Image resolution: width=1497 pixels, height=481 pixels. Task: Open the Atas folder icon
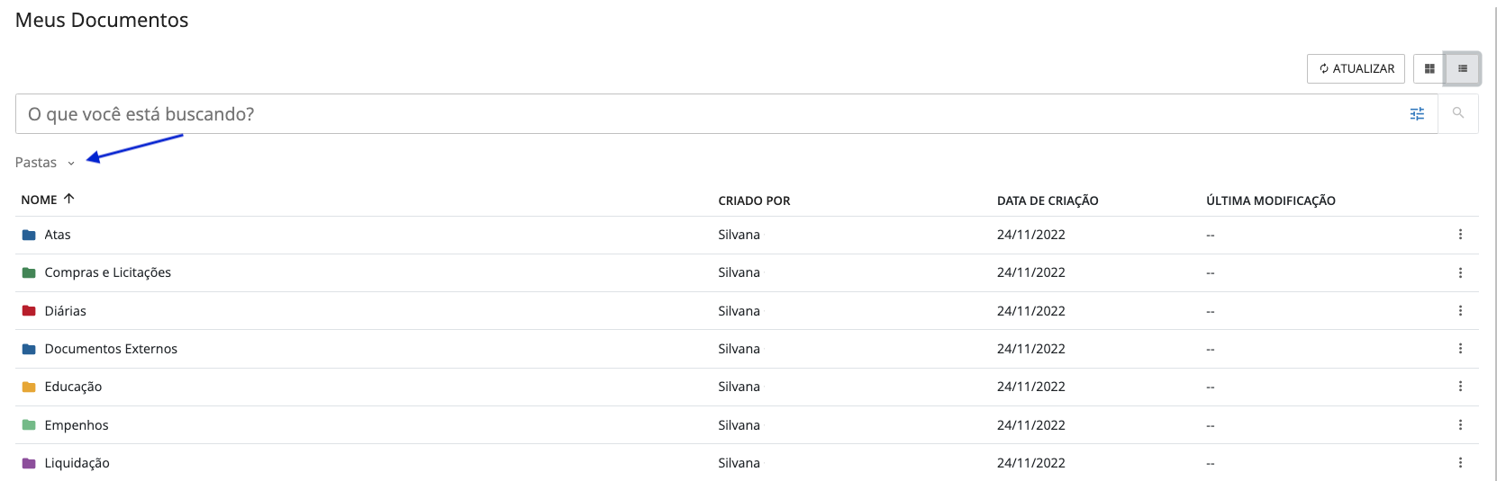(x=29, y=235)
